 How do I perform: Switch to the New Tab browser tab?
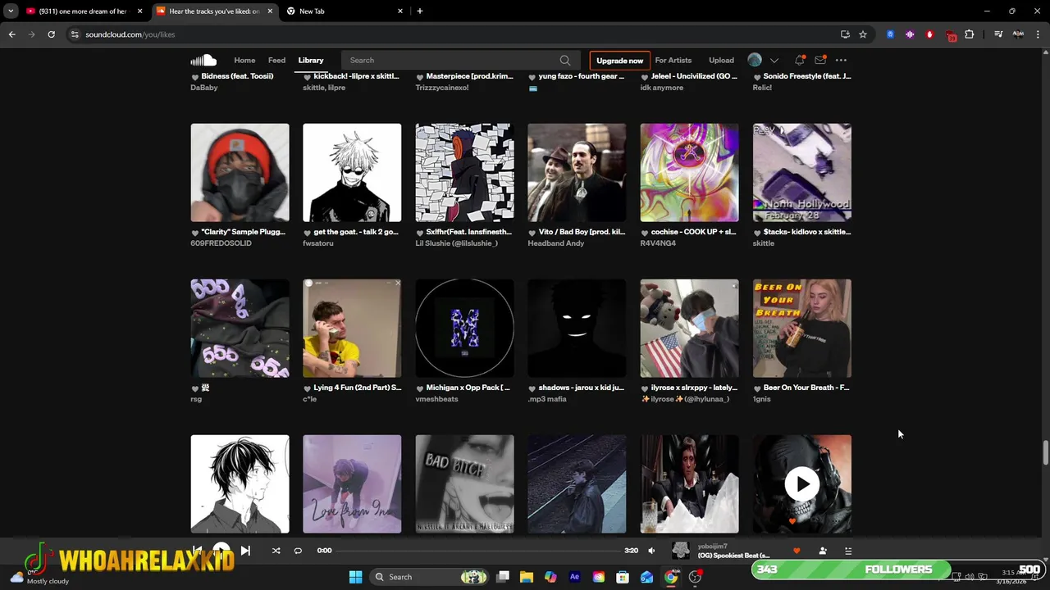coord(343,11)
